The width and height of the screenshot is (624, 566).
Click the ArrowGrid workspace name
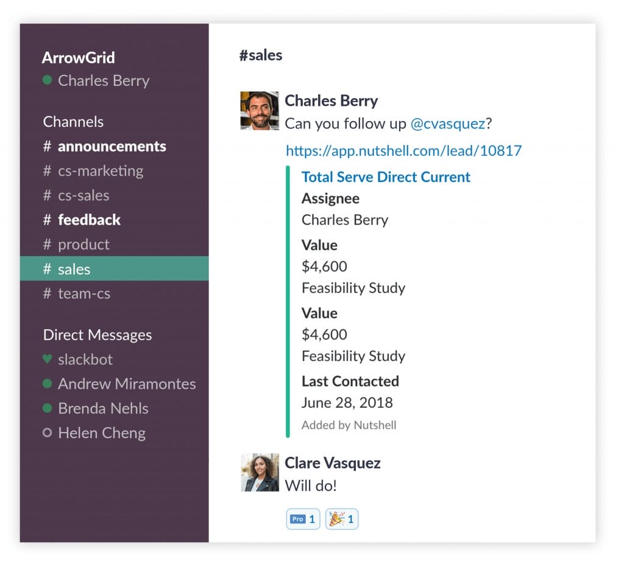[x=78, y=58]
